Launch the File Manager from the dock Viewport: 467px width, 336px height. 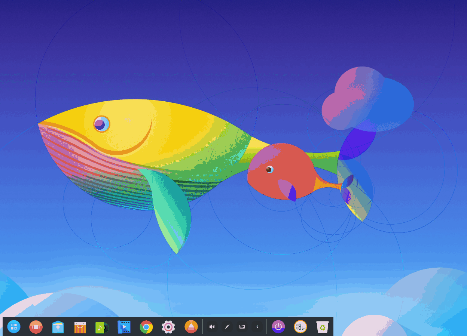58,327
